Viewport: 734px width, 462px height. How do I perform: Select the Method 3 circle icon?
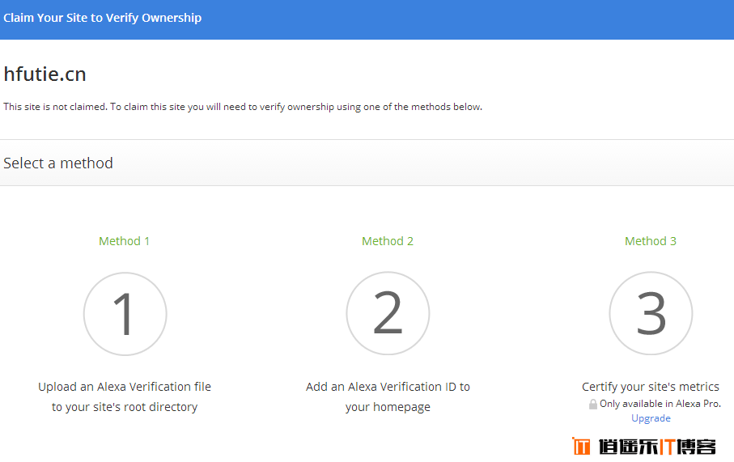[x=651, y=313]
